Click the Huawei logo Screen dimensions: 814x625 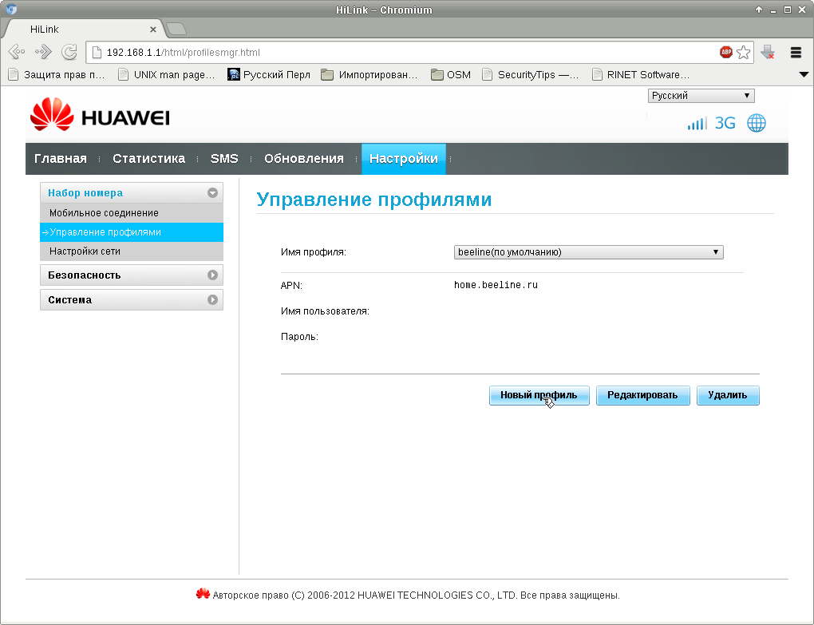point(101,115)
